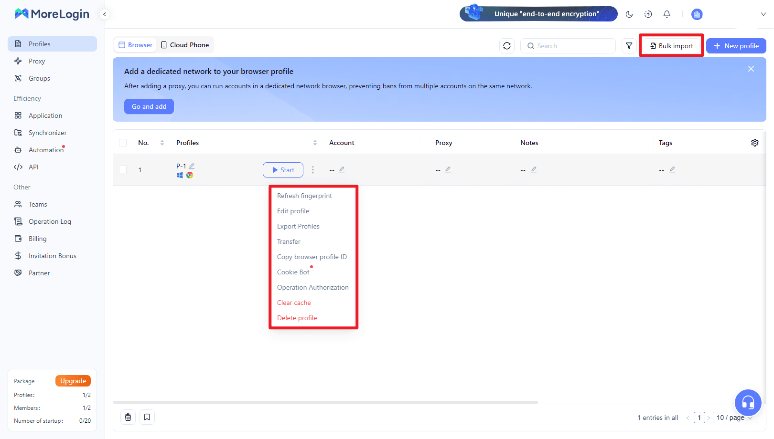Expand the account chevron at top right
This screenshot has height=439, width=774.
[763, 14]
